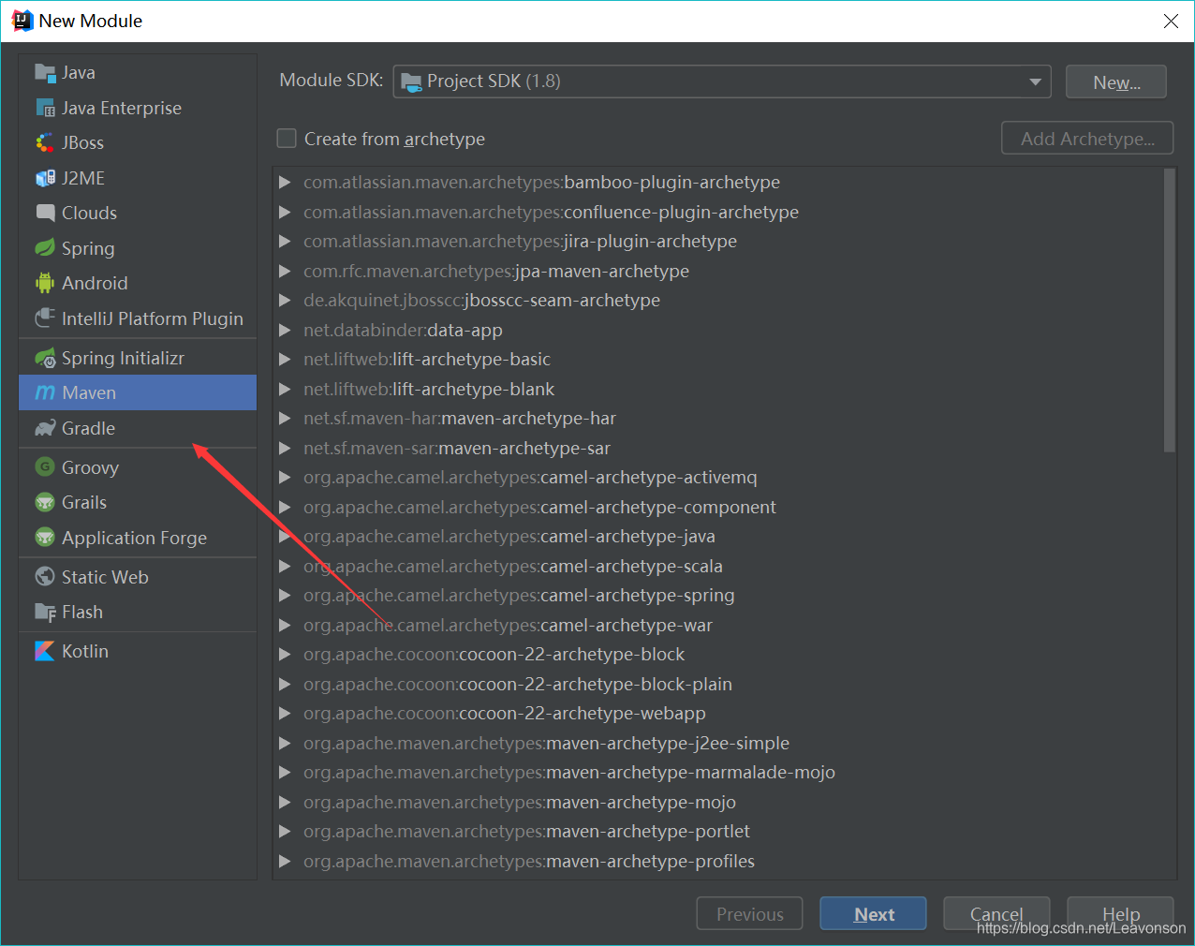Viewport: 1195px width, 946px height.
Task: Select Application Forge icon
Action: pos(45,538)
